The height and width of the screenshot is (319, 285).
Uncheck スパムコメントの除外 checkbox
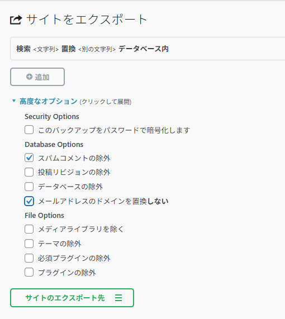pyautogui.click(x=29, y=158)
